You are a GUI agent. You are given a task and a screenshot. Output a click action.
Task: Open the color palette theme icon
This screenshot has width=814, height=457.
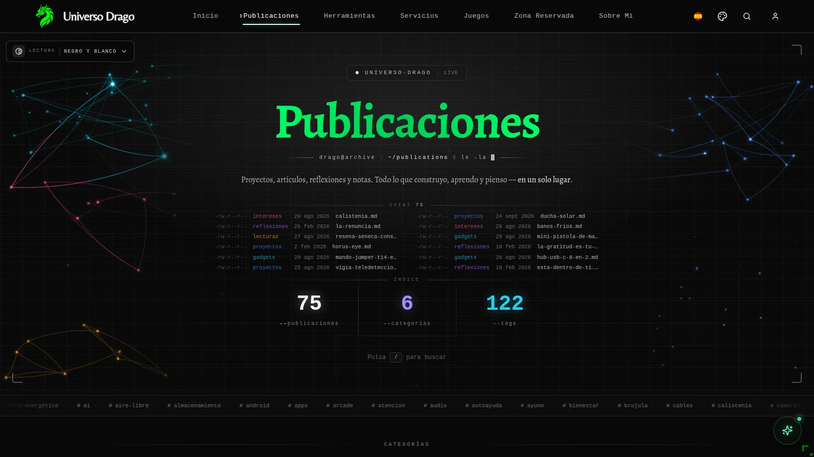tap(722, 16)
